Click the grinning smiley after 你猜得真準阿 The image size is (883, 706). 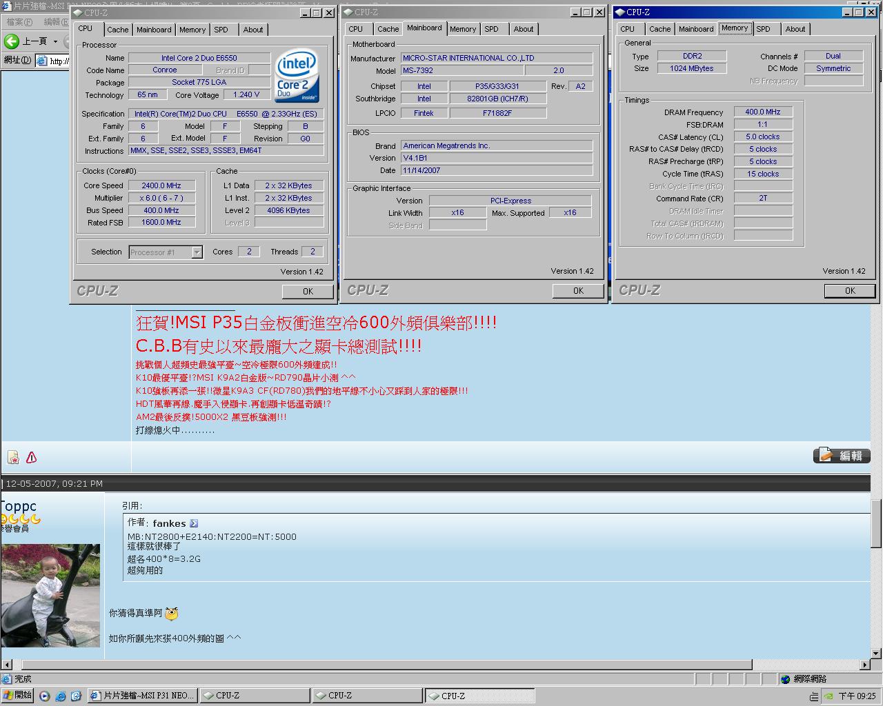click(x=171, y=613)
